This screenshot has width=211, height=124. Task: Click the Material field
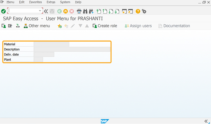click(51, 44)
